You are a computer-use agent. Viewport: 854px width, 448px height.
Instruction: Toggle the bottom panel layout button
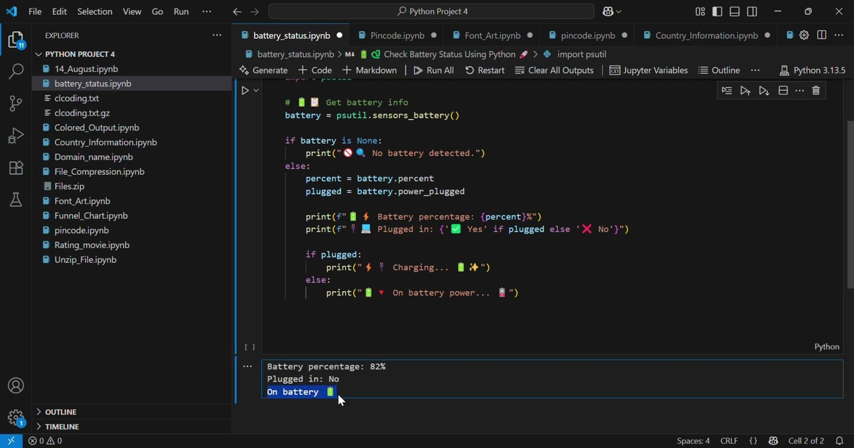point(735,11)
